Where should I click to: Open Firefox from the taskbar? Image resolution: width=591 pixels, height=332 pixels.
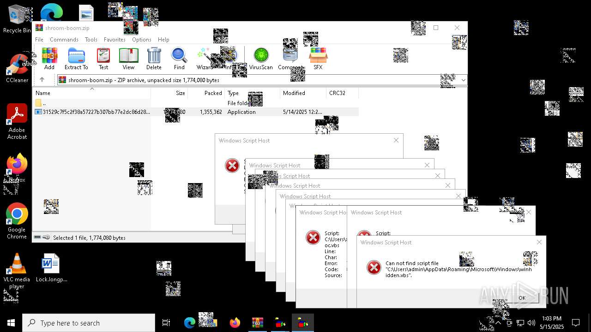[x=235, y=323]
